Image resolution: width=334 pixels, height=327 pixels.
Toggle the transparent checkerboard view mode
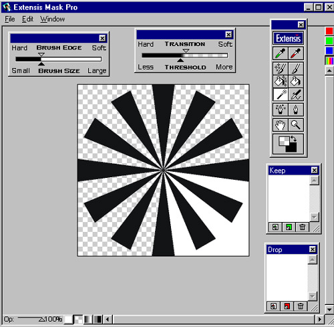click(x=78, y=320)
